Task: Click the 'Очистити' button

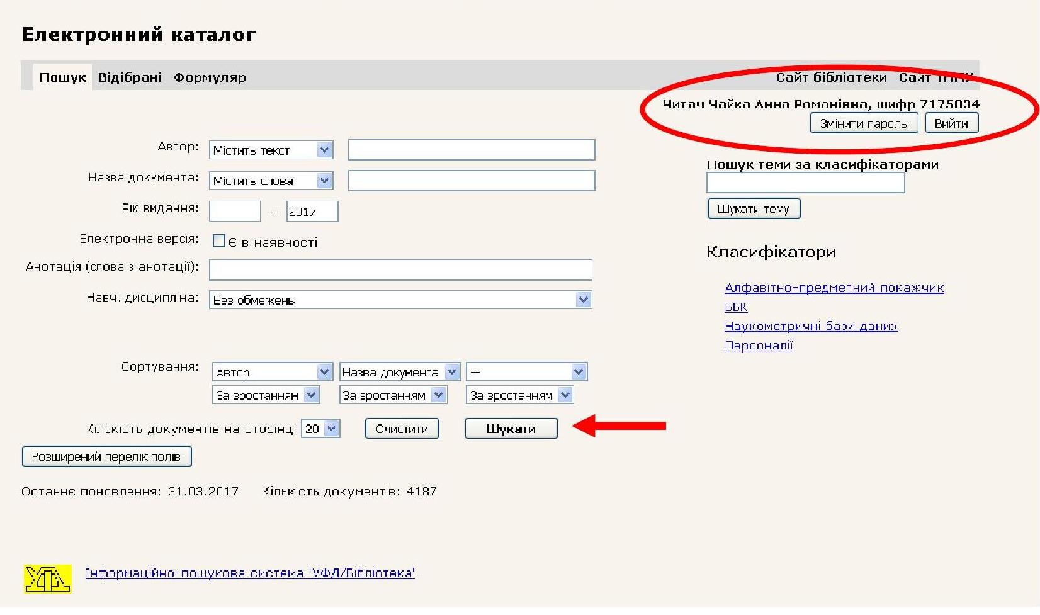Action: [x=402, y=429]
